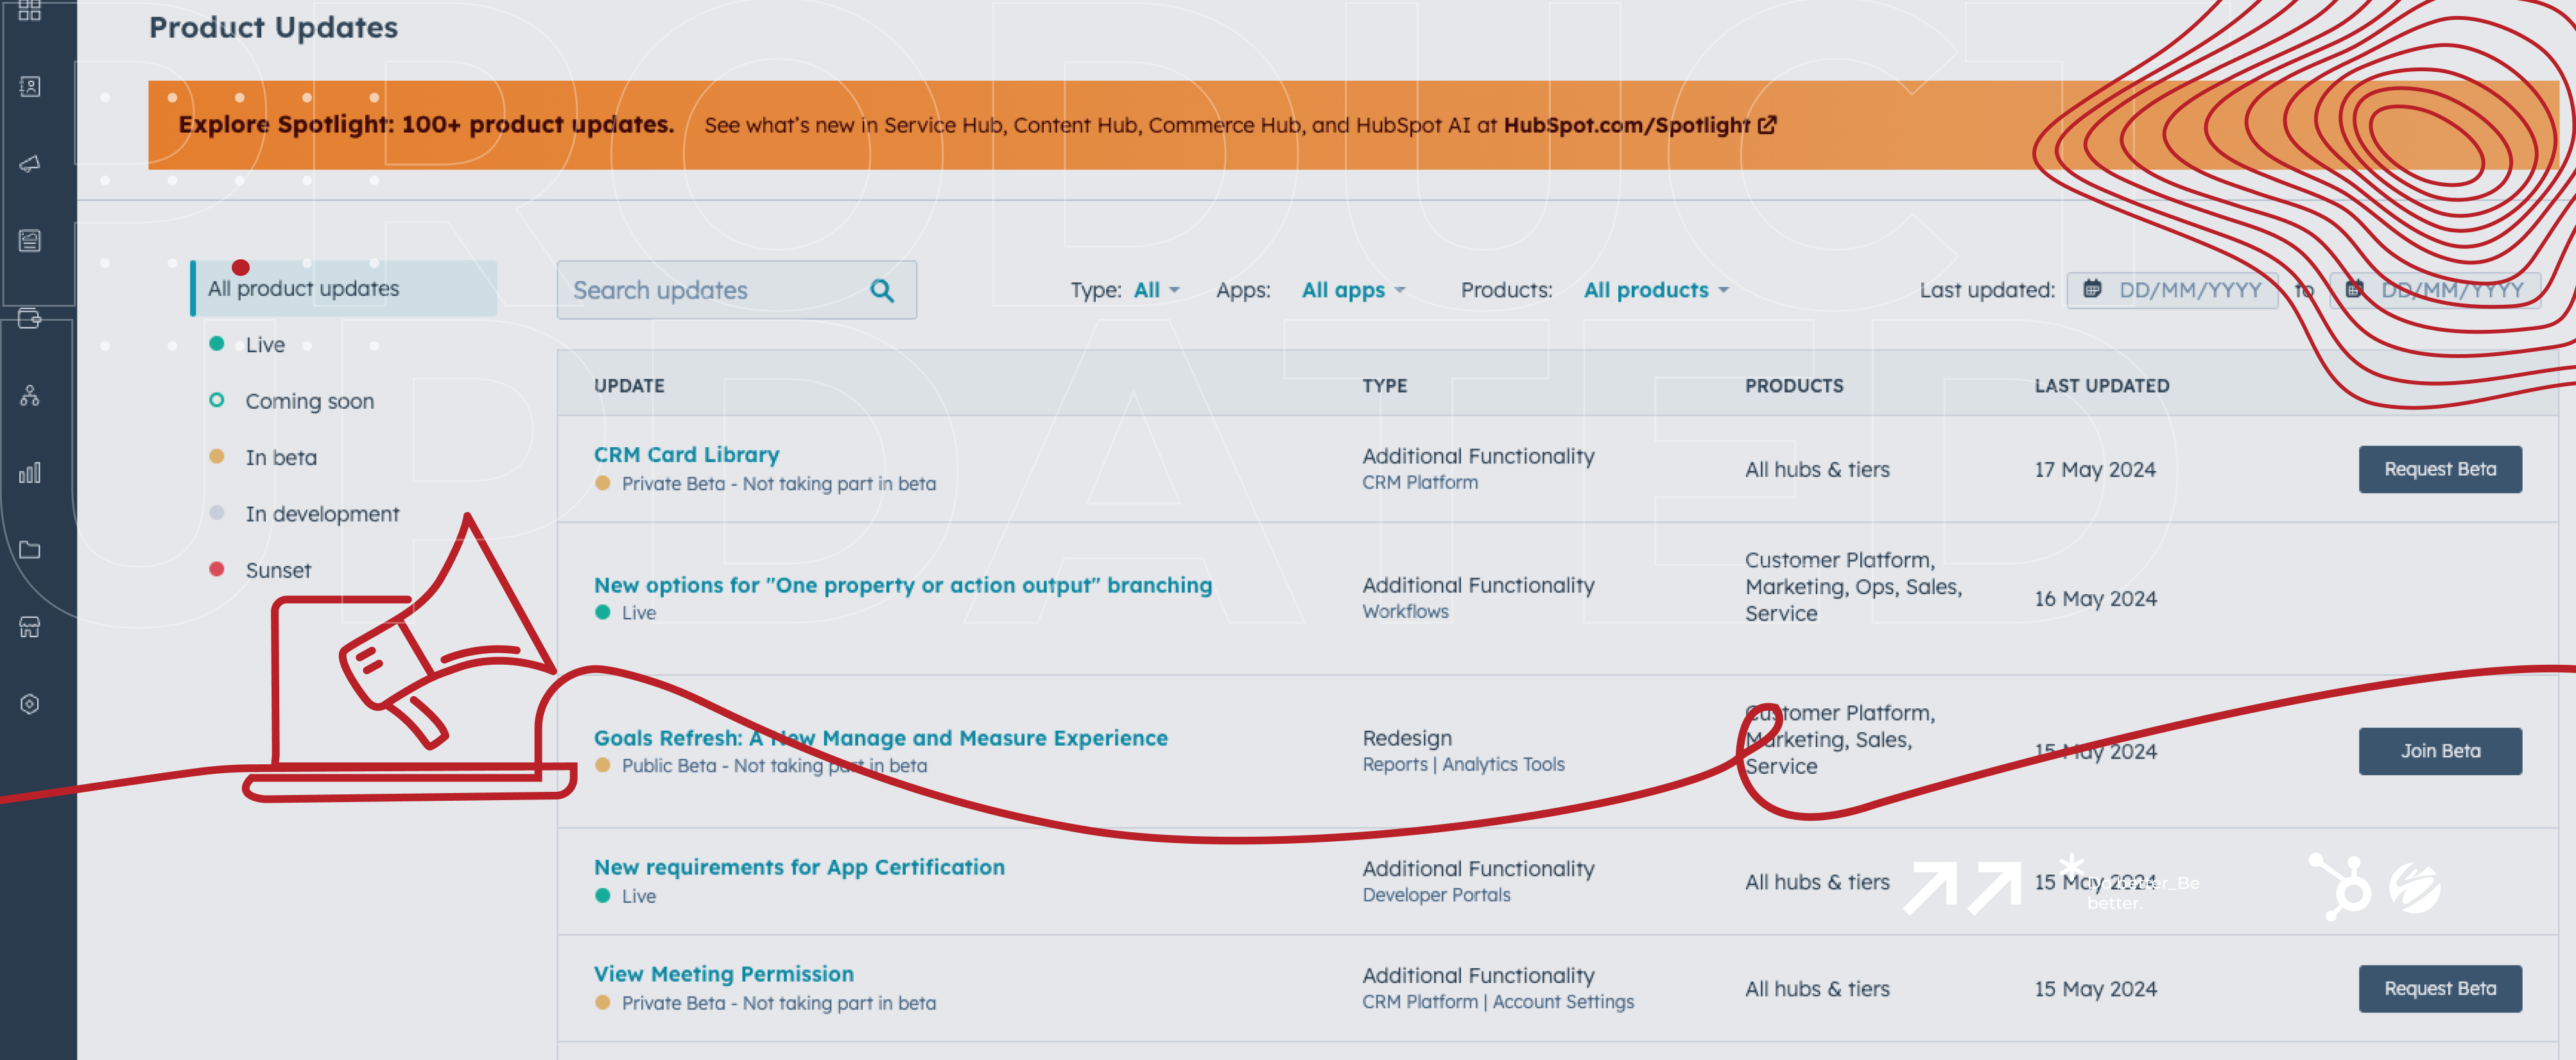Click Join Beta for Goals Refresh
This screenshot has height=1060, width=2576.
pos(2440,751)
